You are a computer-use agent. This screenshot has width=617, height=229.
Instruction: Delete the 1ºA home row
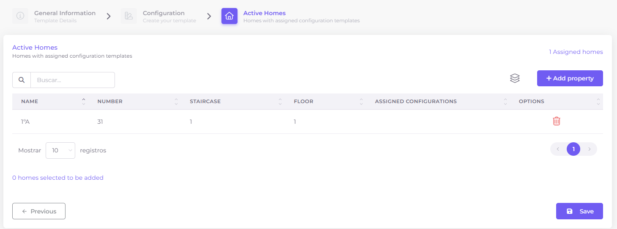point(557,121)
